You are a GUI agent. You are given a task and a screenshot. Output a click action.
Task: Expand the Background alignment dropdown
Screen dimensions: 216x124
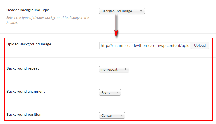(x=109, y=92)
